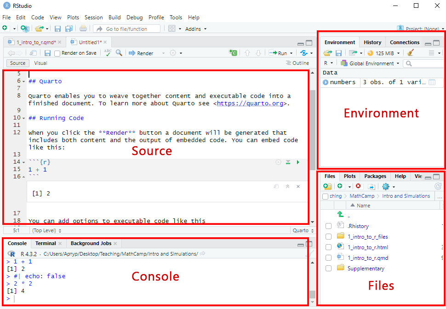Image resolution: width=446 pixels, height=309 pixels.
Task: Click the Save All documents icon
Action: [69, 29]
